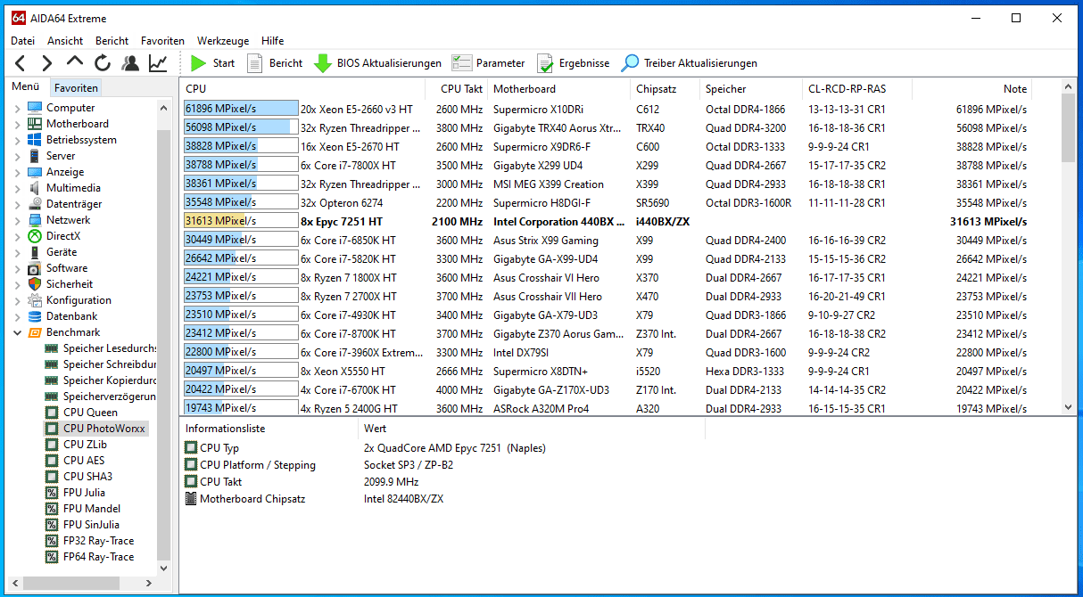The height and width of the screenshot is (597, 1083).
Task: Select the FP64 Ray-Trace benchmark
Action: (98, 557)
